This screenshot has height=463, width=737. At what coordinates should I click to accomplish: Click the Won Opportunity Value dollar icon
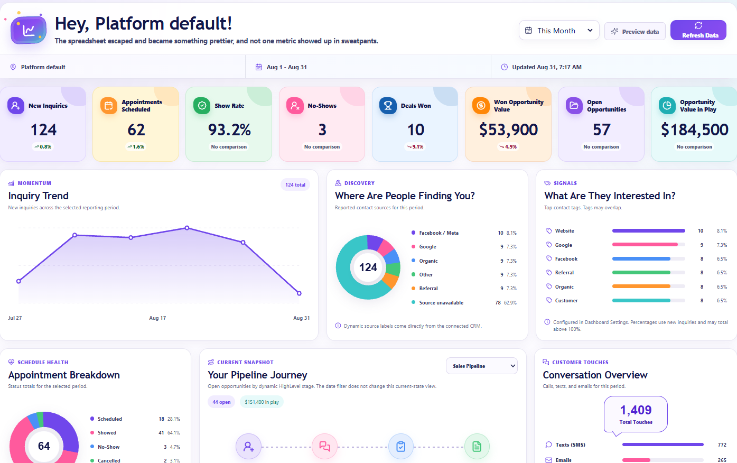[x=481, y=105]
